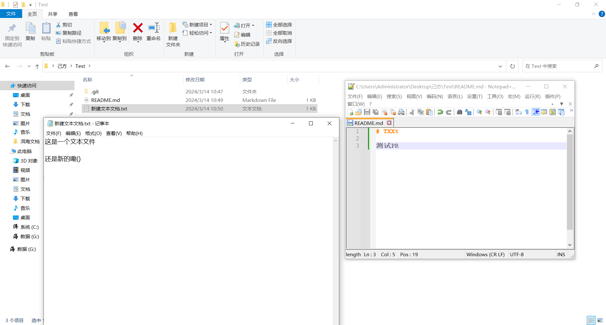This screenshot has height=325, width=606.
Task: Click 反向选择 in Explorer ribbon
Action: pos(279,41)
